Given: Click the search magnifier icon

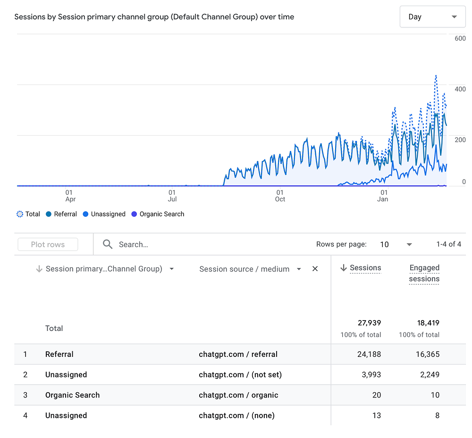Looking at the screenshot, I should pos(108,244).
